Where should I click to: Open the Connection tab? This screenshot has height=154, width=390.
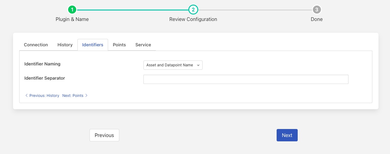point(36,45)
